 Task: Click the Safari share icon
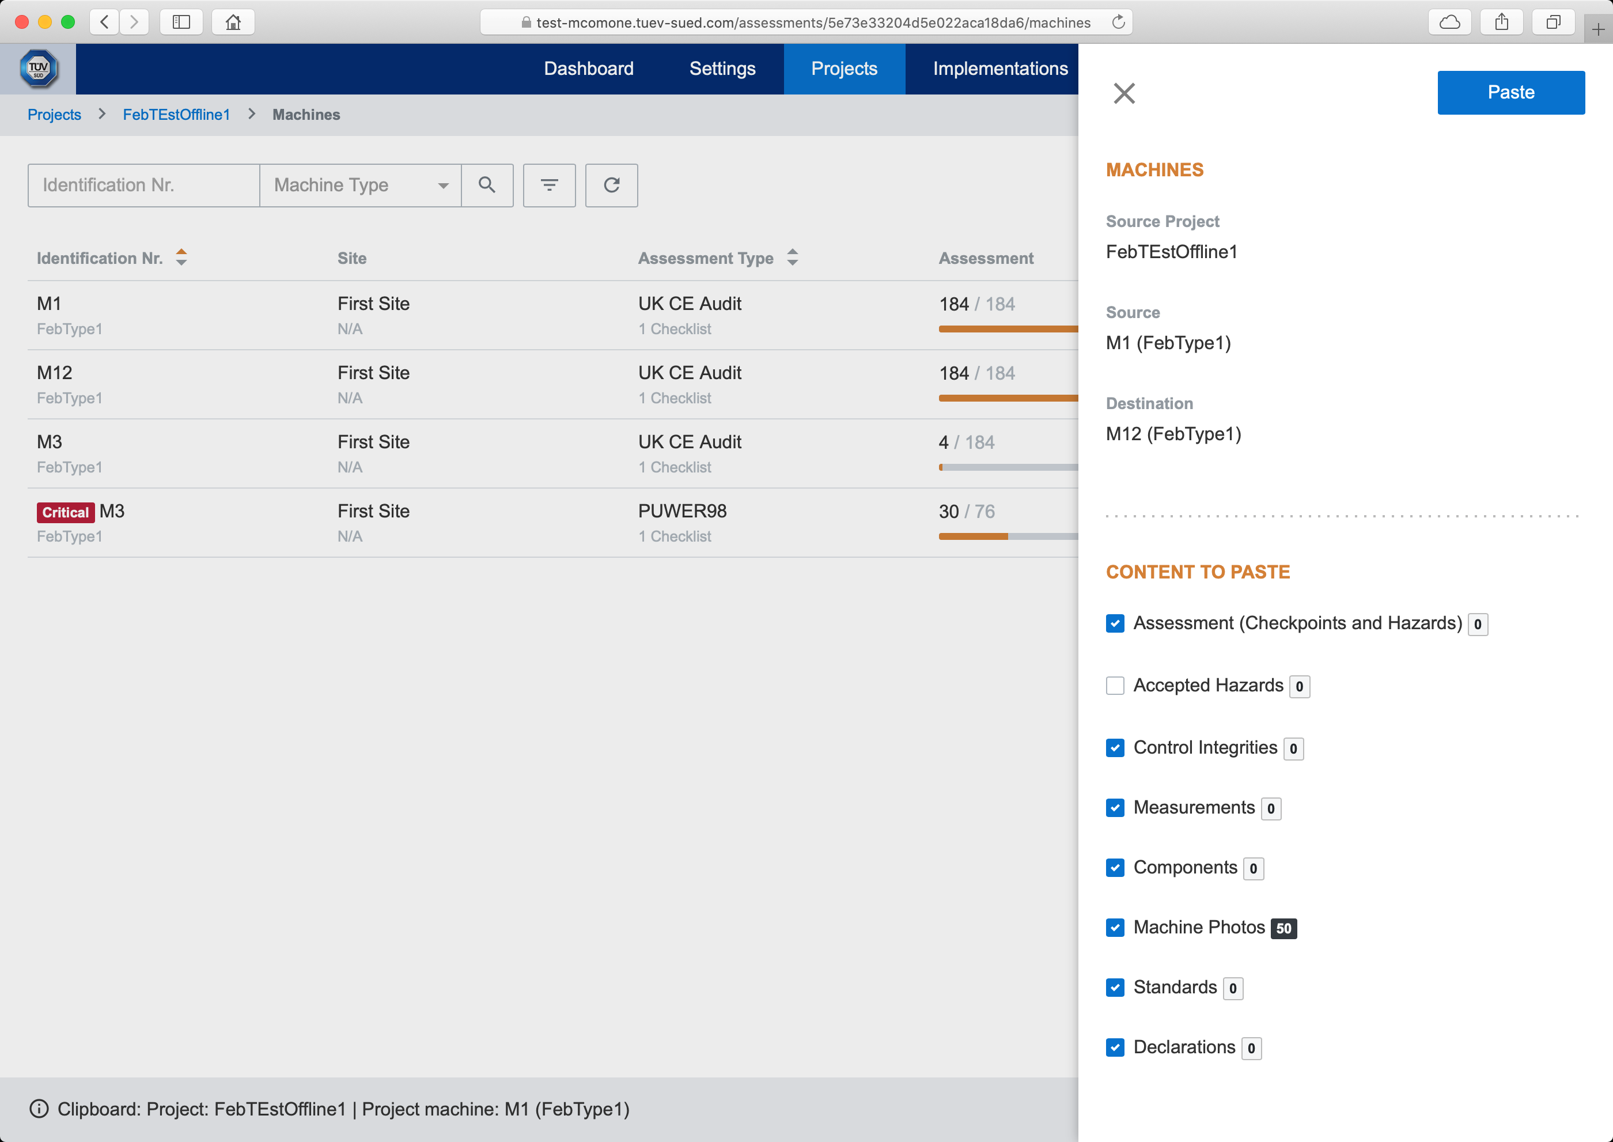pos(1501,22)
